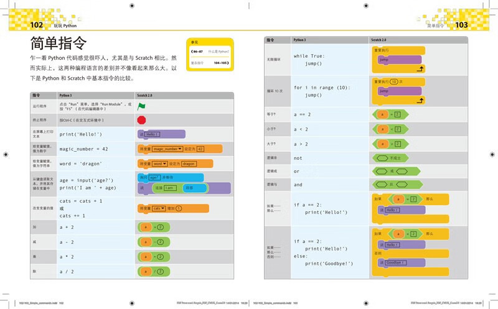Image resolution: width=498 pixels, height=309 pixels.
Task: Click the red stop sign icon
Action: (141, 120)
